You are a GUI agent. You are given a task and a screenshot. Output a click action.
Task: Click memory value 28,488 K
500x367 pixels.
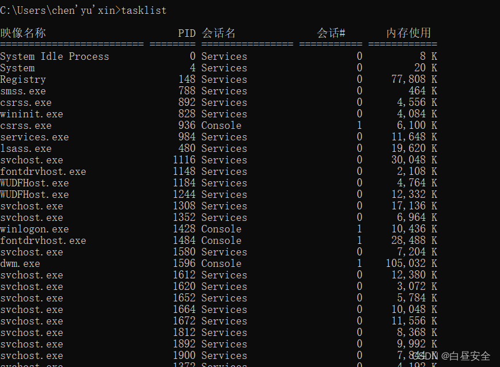414,240
